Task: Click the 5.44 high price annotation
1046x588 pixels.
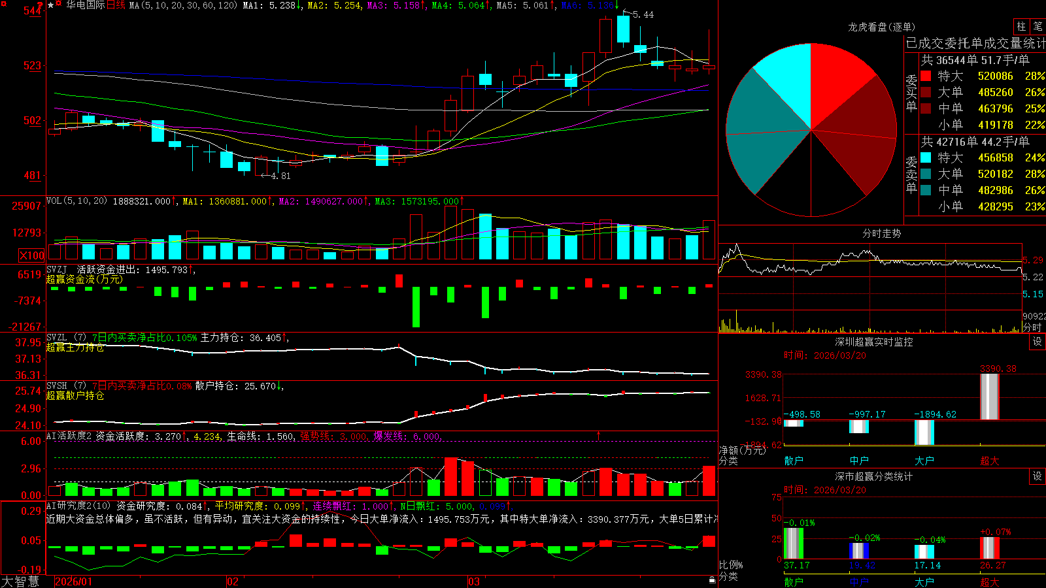Action: tap(643, 14)
